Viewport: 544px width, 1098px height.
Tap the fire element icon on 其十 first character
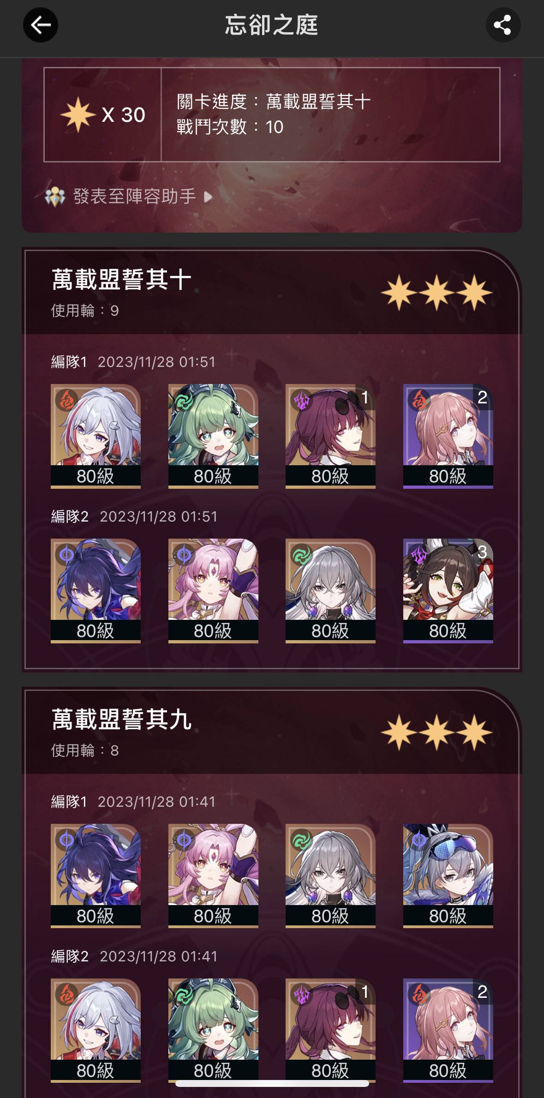(66, 400)
